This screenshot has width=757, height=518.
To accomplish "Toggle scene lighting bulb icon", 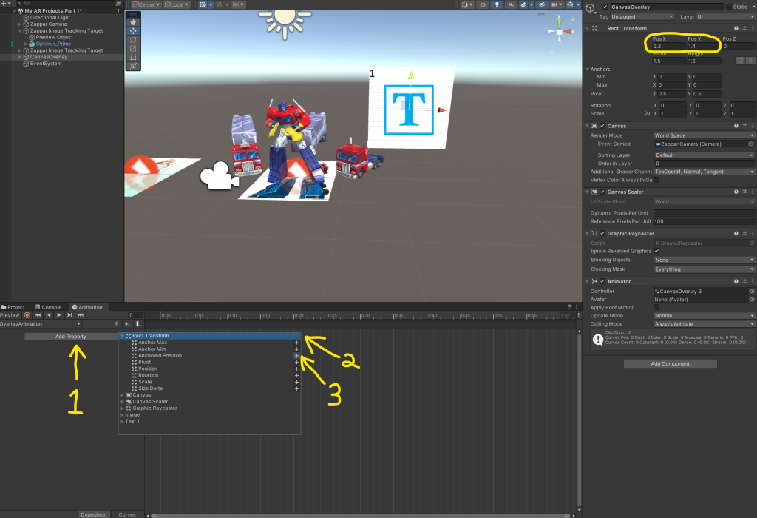I will [x=499, y=4].
